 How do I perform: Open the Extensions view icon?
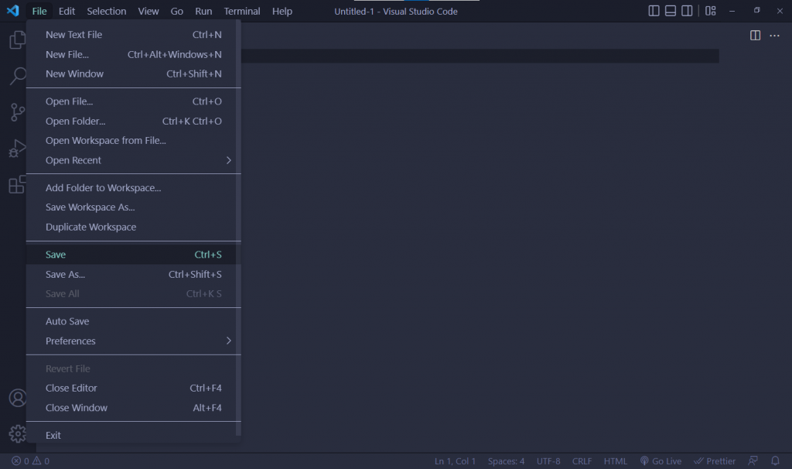(17, 184)
